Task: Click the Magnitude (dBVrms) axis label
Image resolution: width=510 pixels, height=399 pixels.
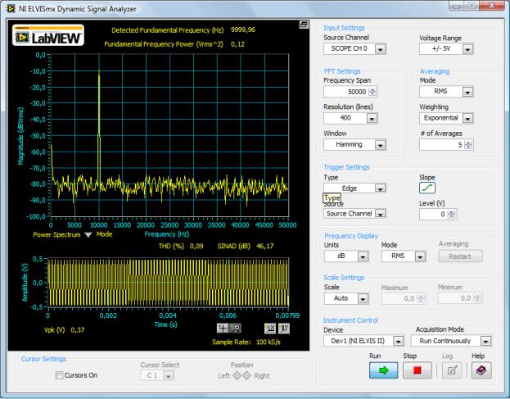Action: (20, 136)
